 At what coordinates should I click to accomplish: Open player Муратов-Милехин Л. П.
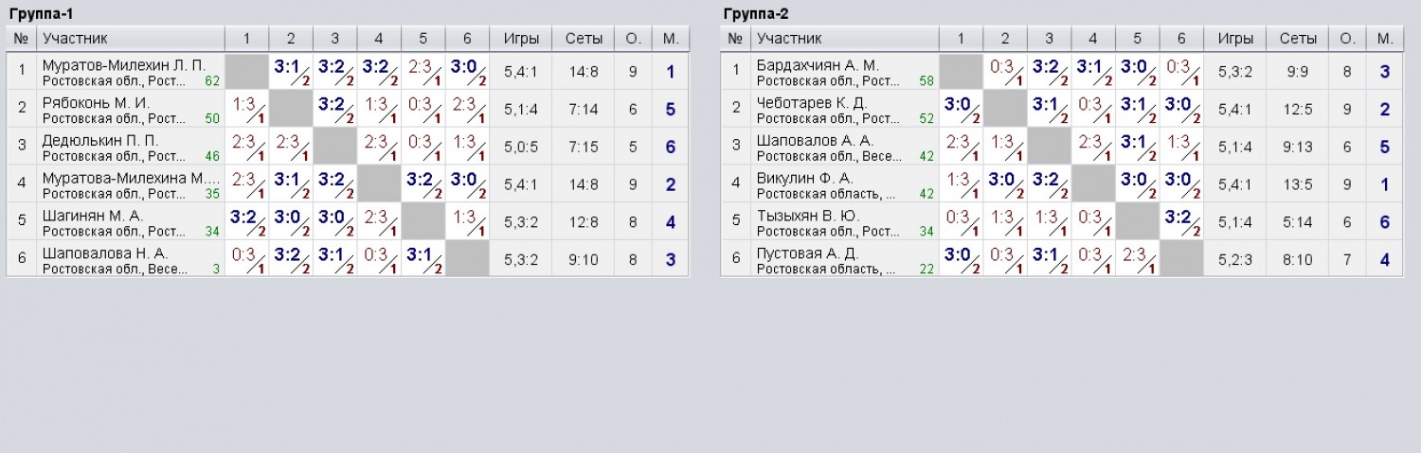(123, 65)
